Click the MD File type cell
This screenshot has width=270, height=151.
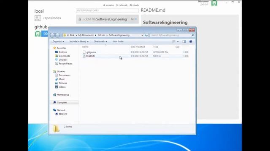tap(157, 56)
